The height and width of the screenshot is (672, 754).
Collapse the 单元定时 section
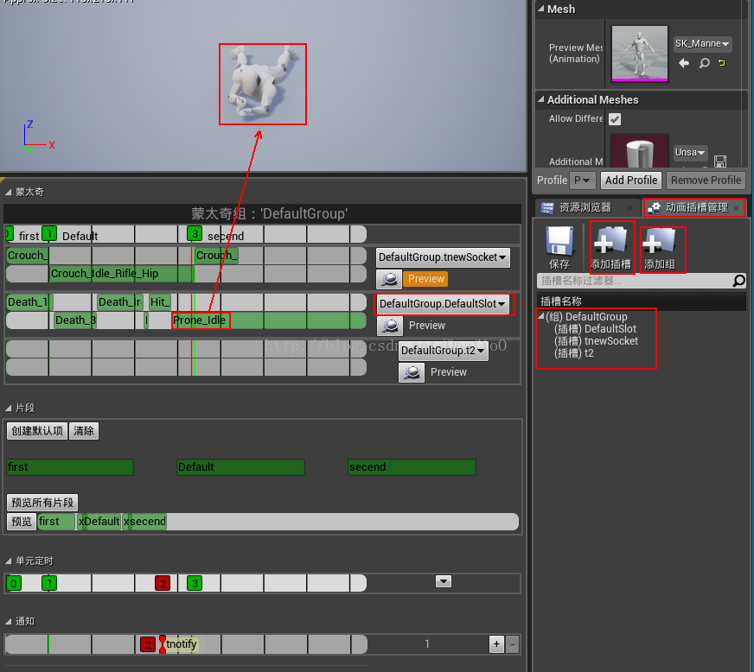click(x=8, y=561)
